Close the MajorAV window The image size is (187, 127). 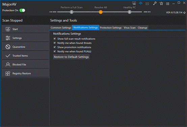pos(184,3)
